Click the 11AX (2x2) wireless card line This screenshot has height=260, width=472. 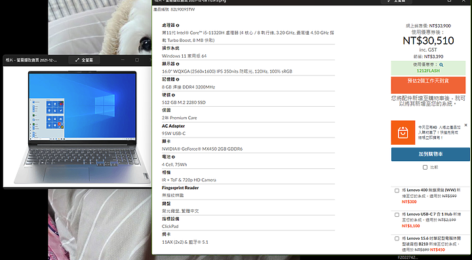[x=185, y=242]
